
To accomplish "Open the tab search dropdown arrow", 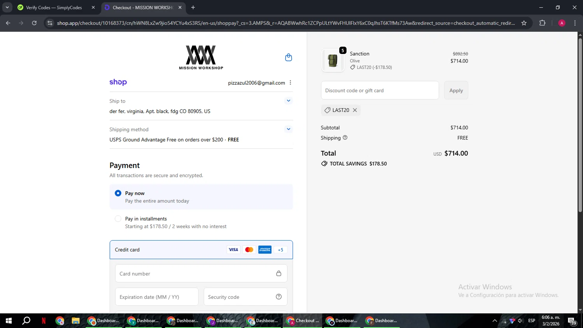I will (x=7, y=7).
